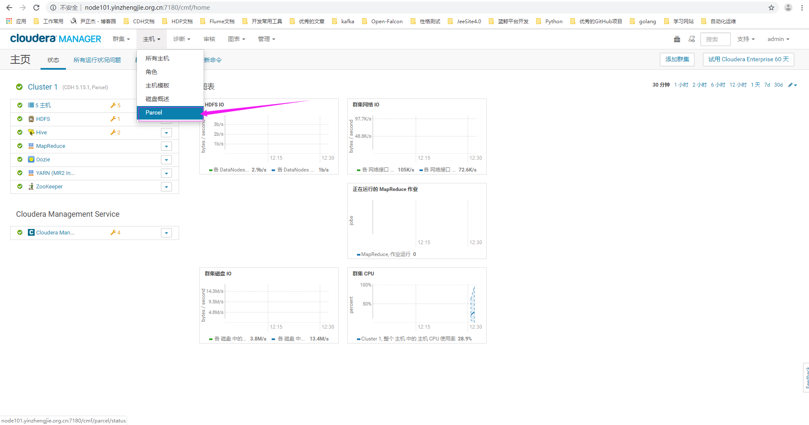Viewport: 809px width, 425px height.
Task: Open the Cloudera Management Service actions dropdown
Action: [x=166, y=233]
